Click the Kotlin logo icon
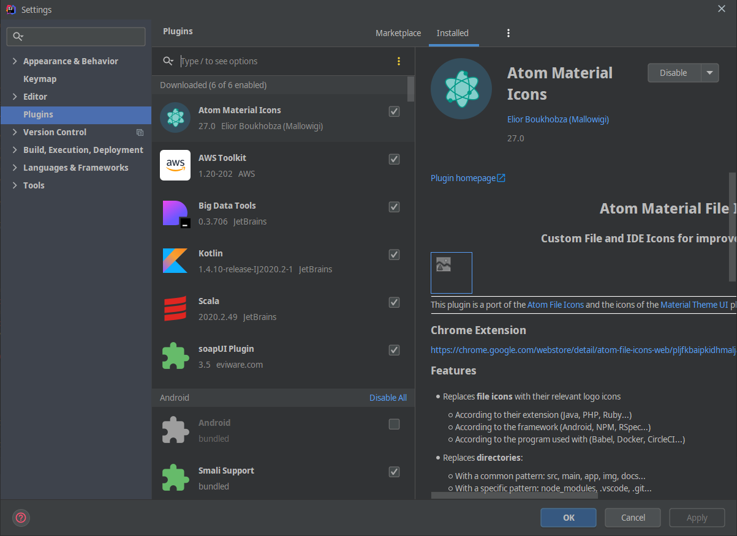Screen dimensions: 737x536 pyautogui.click(x=175, y=261)
